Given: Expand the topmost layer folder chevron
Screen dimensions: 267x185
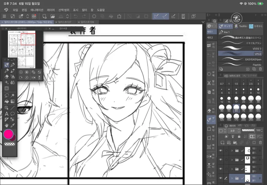Looking at the screenshot, I should coord(232,151).
